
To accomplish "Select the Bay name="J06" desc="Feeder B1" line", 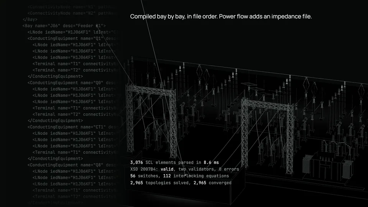I will 64,26.
